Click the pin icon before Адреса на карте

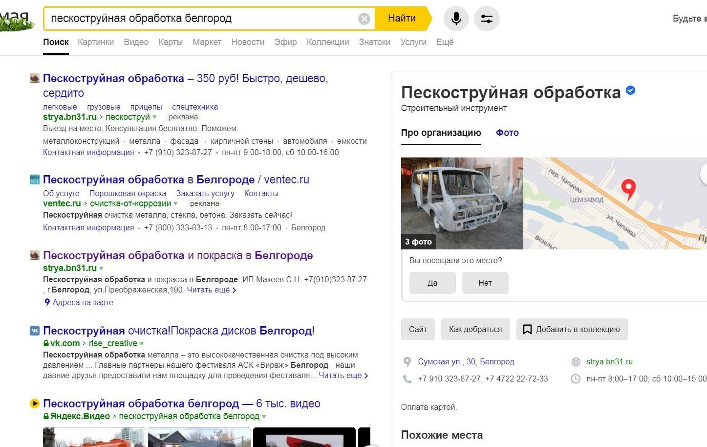(46, 302)
